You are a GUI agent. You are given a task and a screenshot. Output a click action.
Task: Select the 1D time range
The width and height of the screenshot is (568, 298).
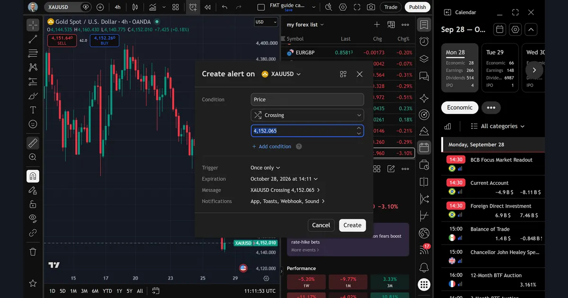pyautogui.click(x=52, y=291)
